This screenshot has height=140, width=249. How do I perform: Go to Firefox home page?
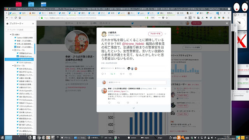point(20,18)
